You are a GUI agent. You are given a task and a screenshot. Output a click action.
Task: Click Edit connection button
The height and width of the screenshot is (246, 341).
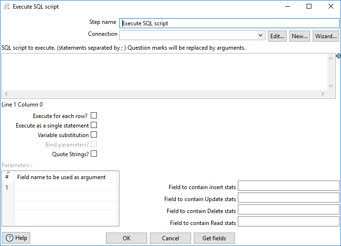tap(277, 36)
